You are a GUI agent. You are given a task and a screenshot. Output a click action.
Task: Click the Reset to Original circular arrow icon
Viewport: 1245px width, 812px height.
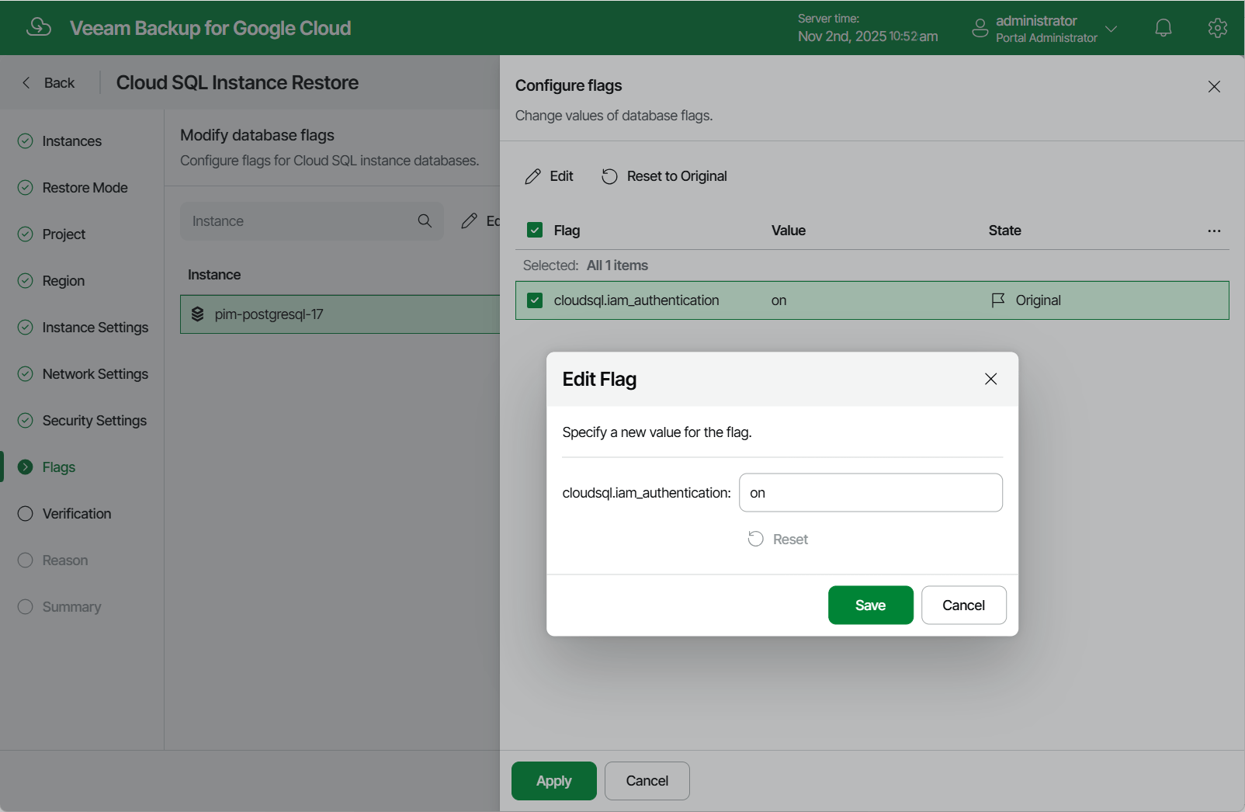(609, 176)
